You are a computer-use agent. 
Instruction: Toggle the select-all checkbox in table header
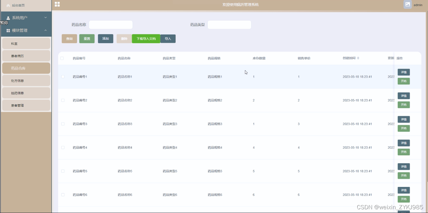[62, 58]
